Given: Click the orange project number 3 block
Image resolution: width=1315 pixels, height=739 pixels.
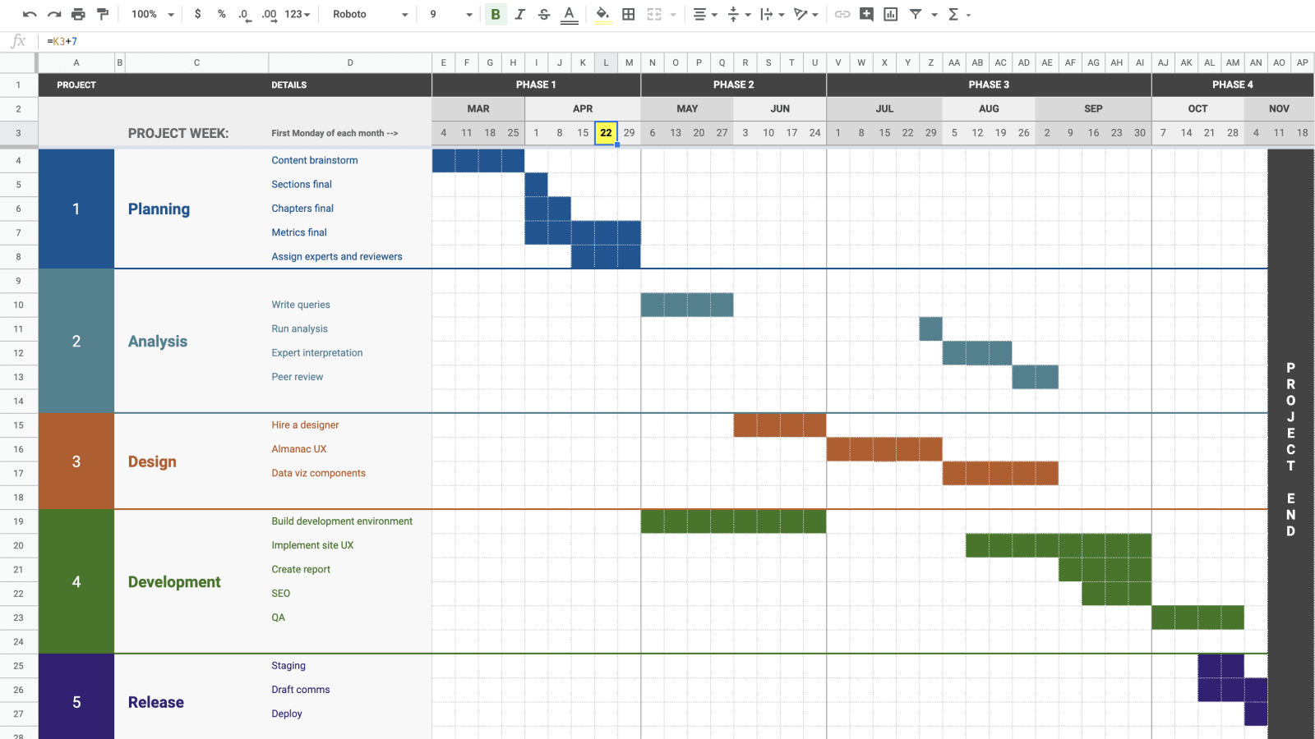Looking at the screenshot, I should tap(76, 461).
